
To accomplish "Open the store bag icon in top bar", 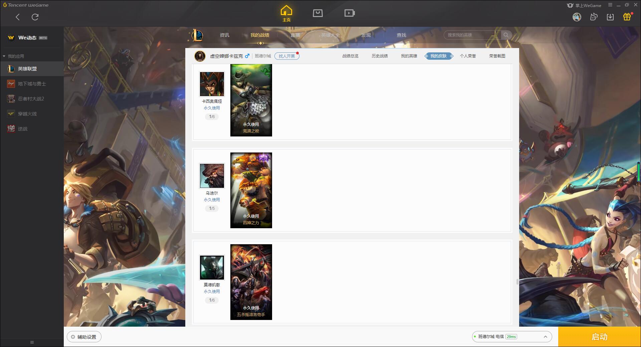I will tap(317, 13).
